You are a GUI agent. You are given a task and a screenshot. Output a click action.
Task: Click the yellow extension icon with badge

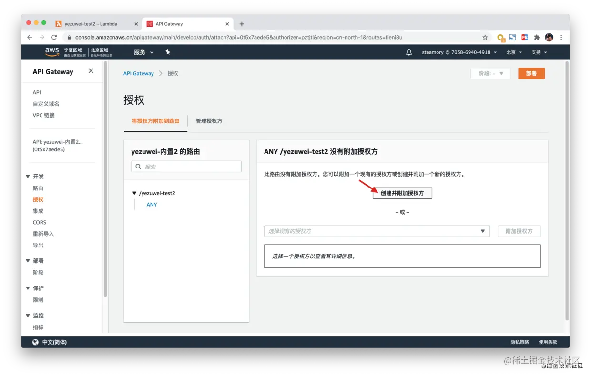click(x=500, y=38)
